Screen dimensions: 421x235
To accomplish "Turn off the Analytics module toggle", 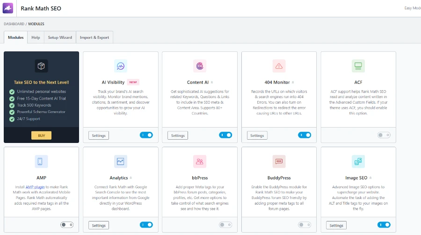I will point(146,225).
